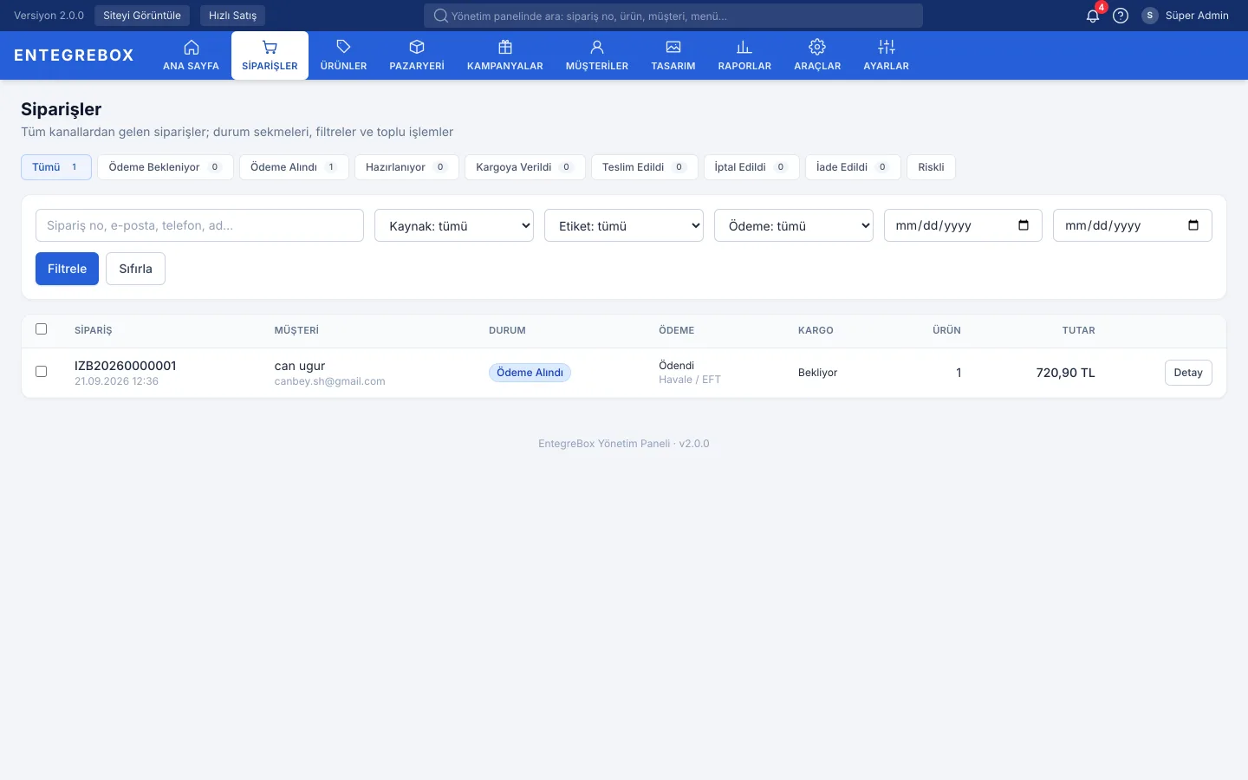
Task: Expand the Ödeme: tümü dropdown
Action: pyautogui.click(x=794, y=225)
